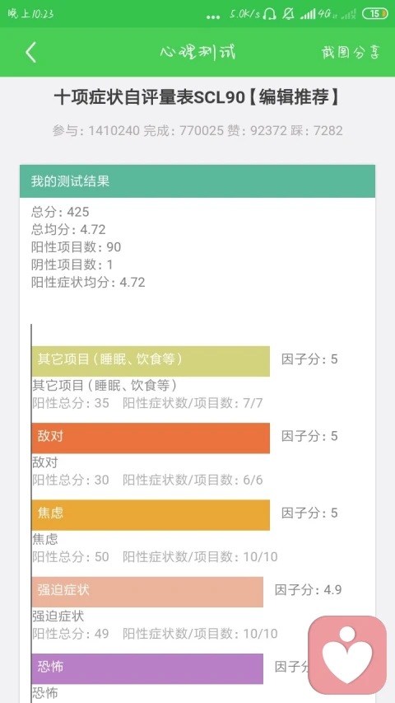Tap the orange 敌对 factor bar
The width and height of the screenshot is (395, 703).
pos(151,438)
